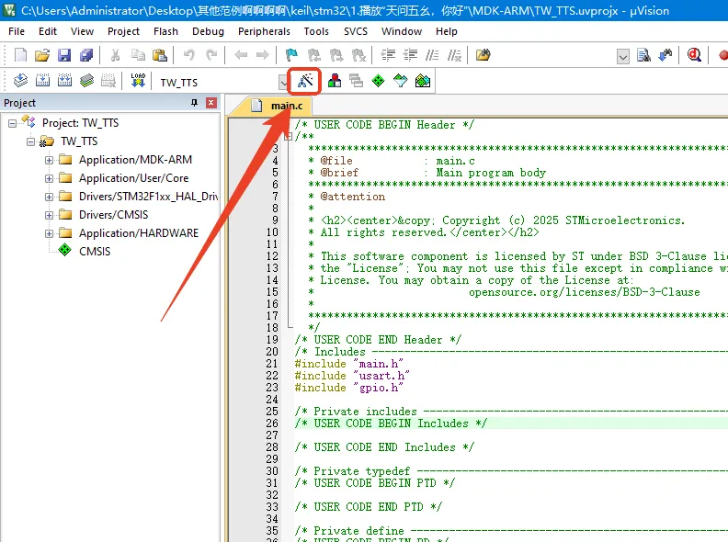Click the Save file icon
728x542 pixels.
(x=63, y=55)
